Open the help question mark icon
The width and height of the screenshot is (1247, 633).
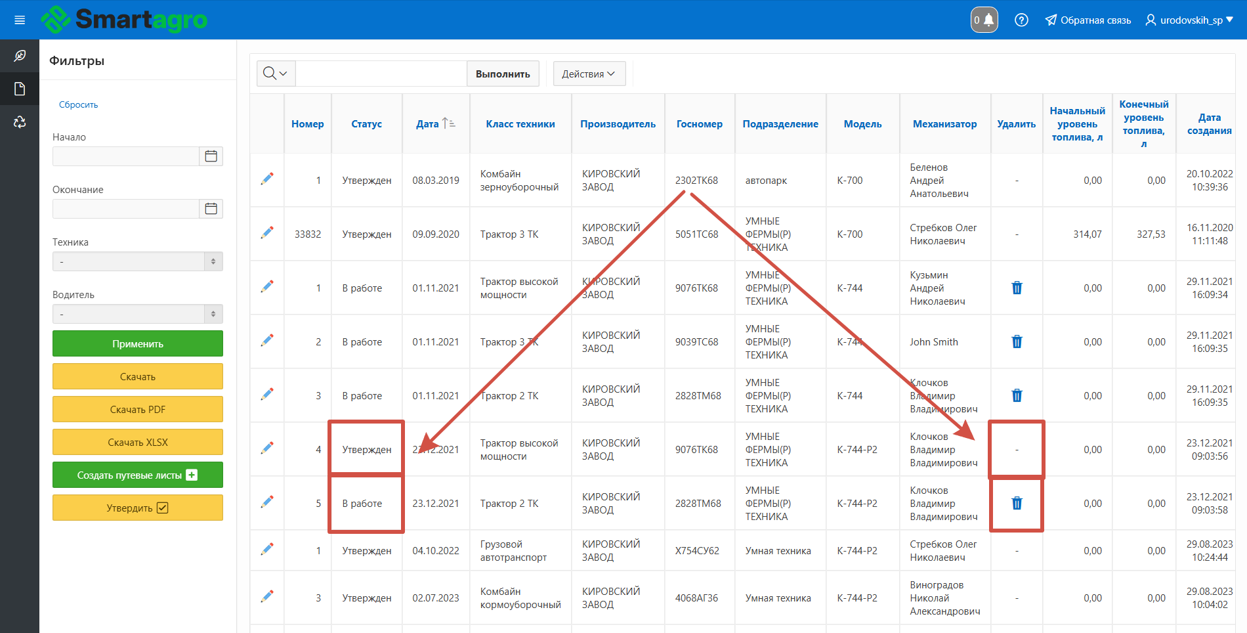[1021, 20]
